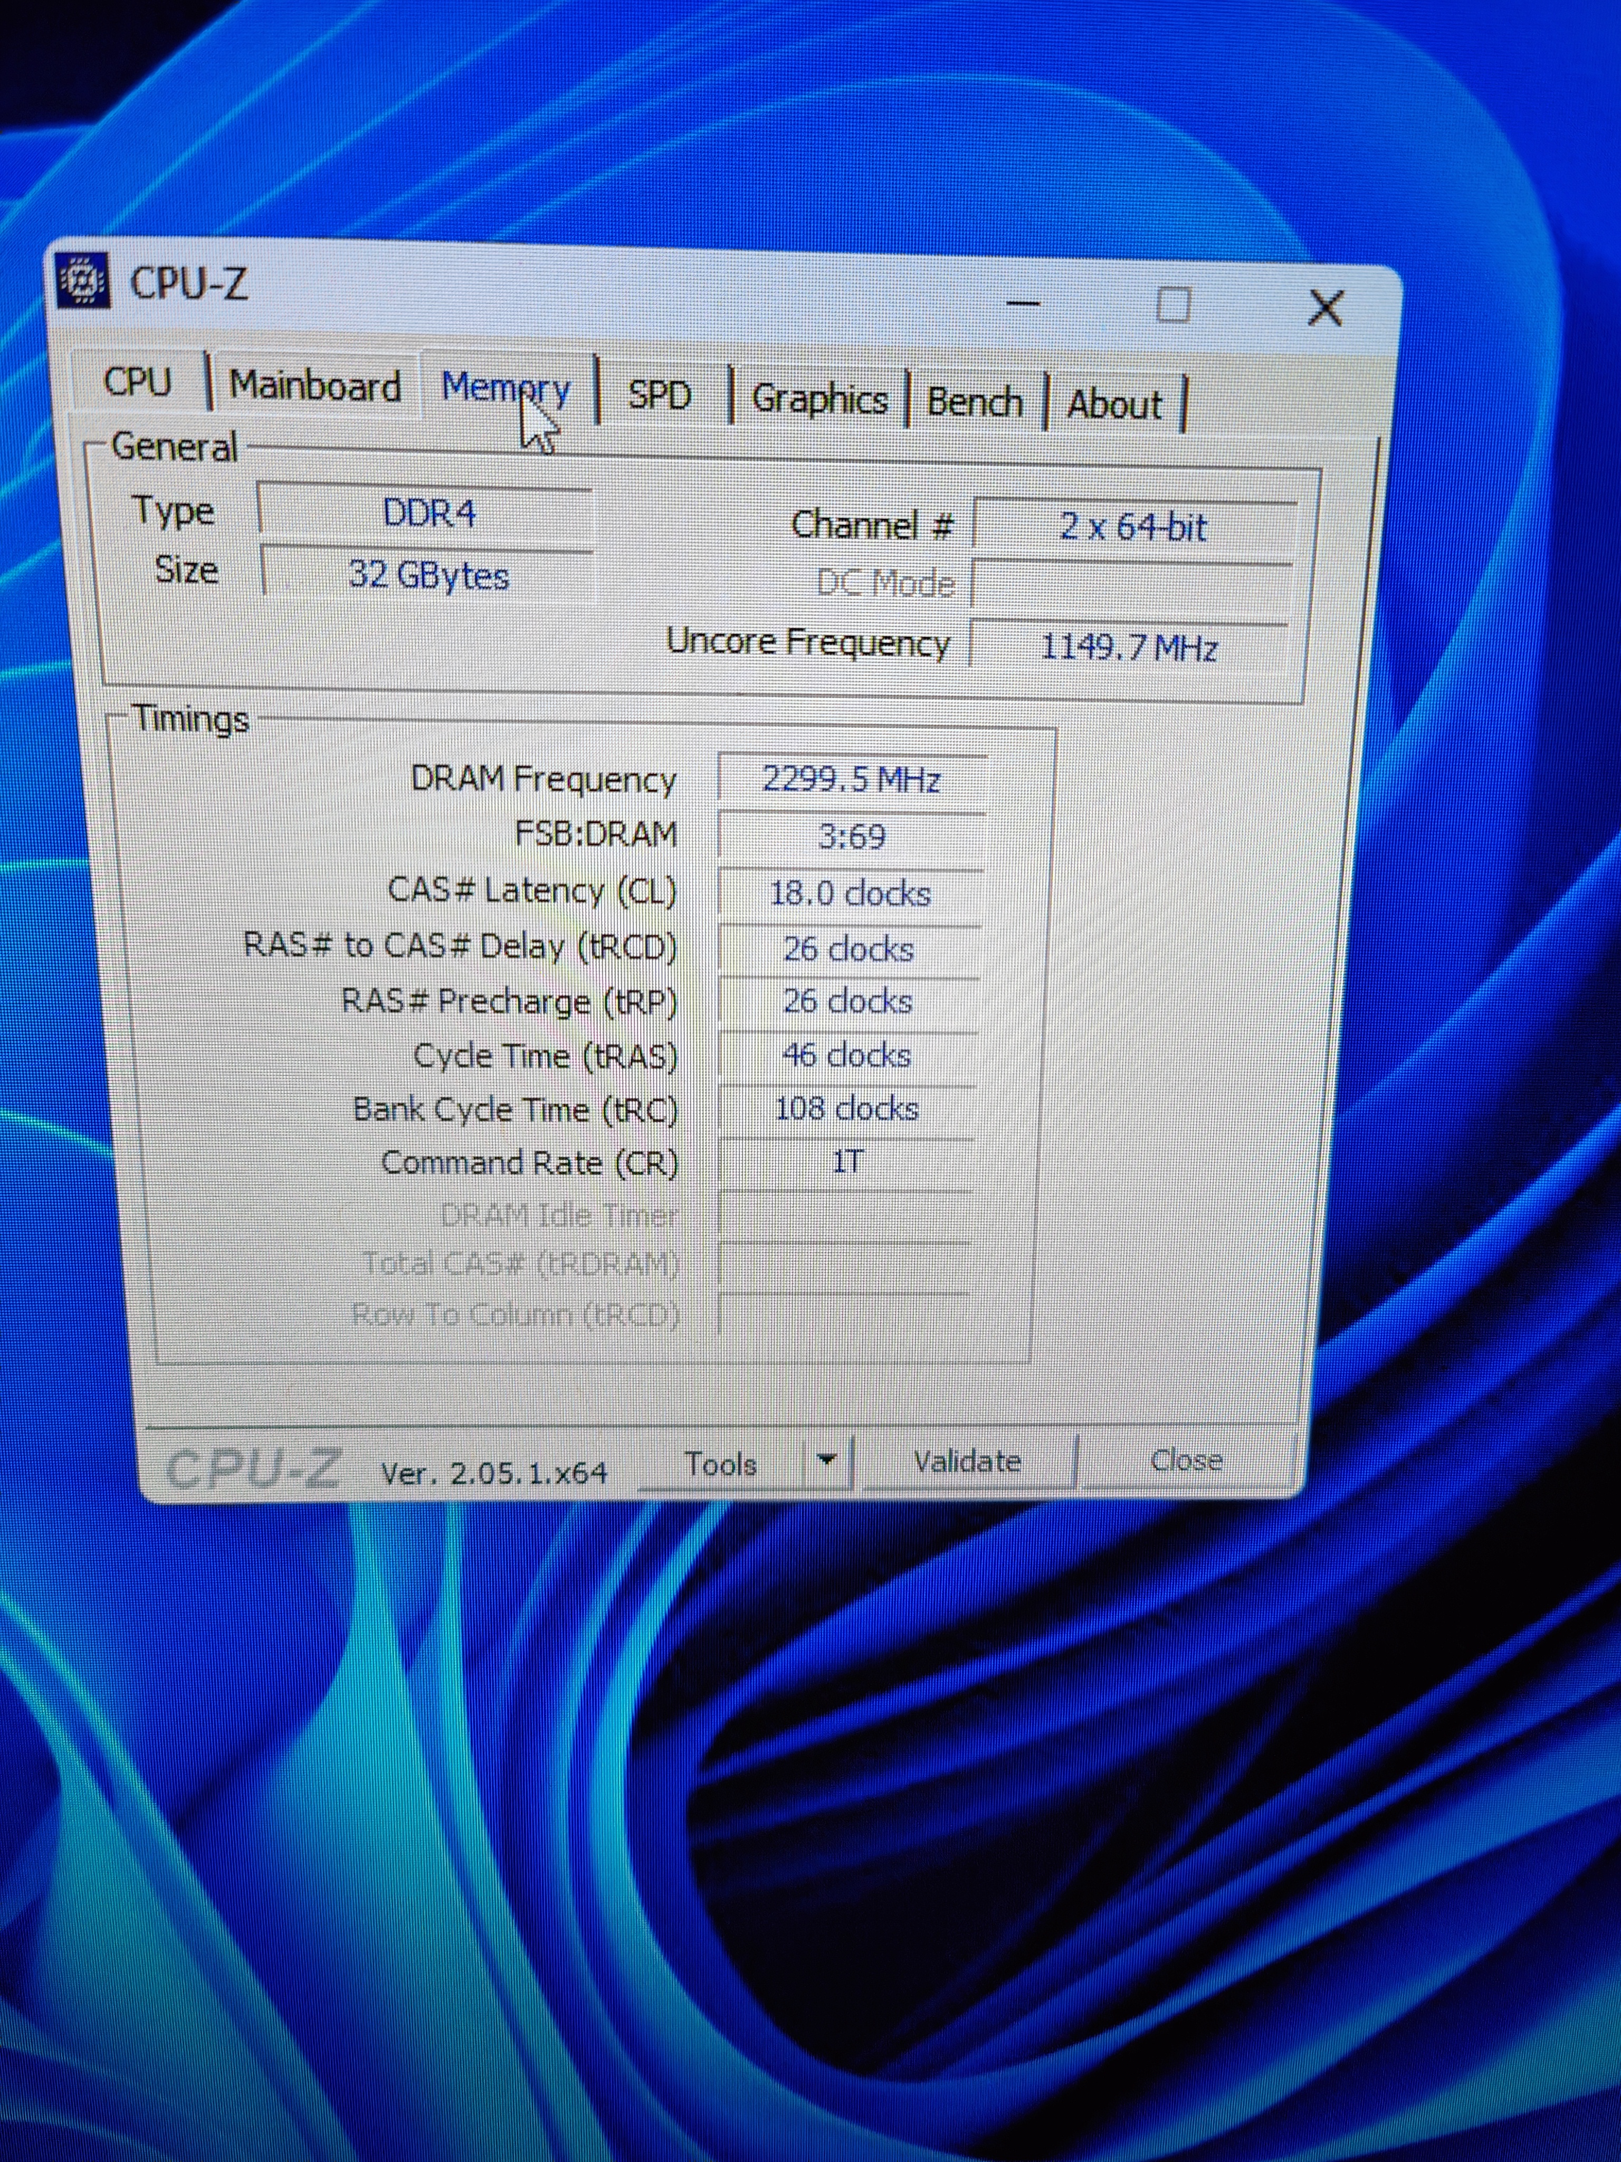This screenshot has height=2162, width=1621.
Task: Click the CPU-Z title bar icon
Action: coord(83,281)
